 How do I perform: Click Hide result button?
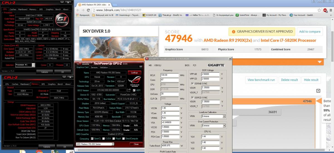pos(311,80)
